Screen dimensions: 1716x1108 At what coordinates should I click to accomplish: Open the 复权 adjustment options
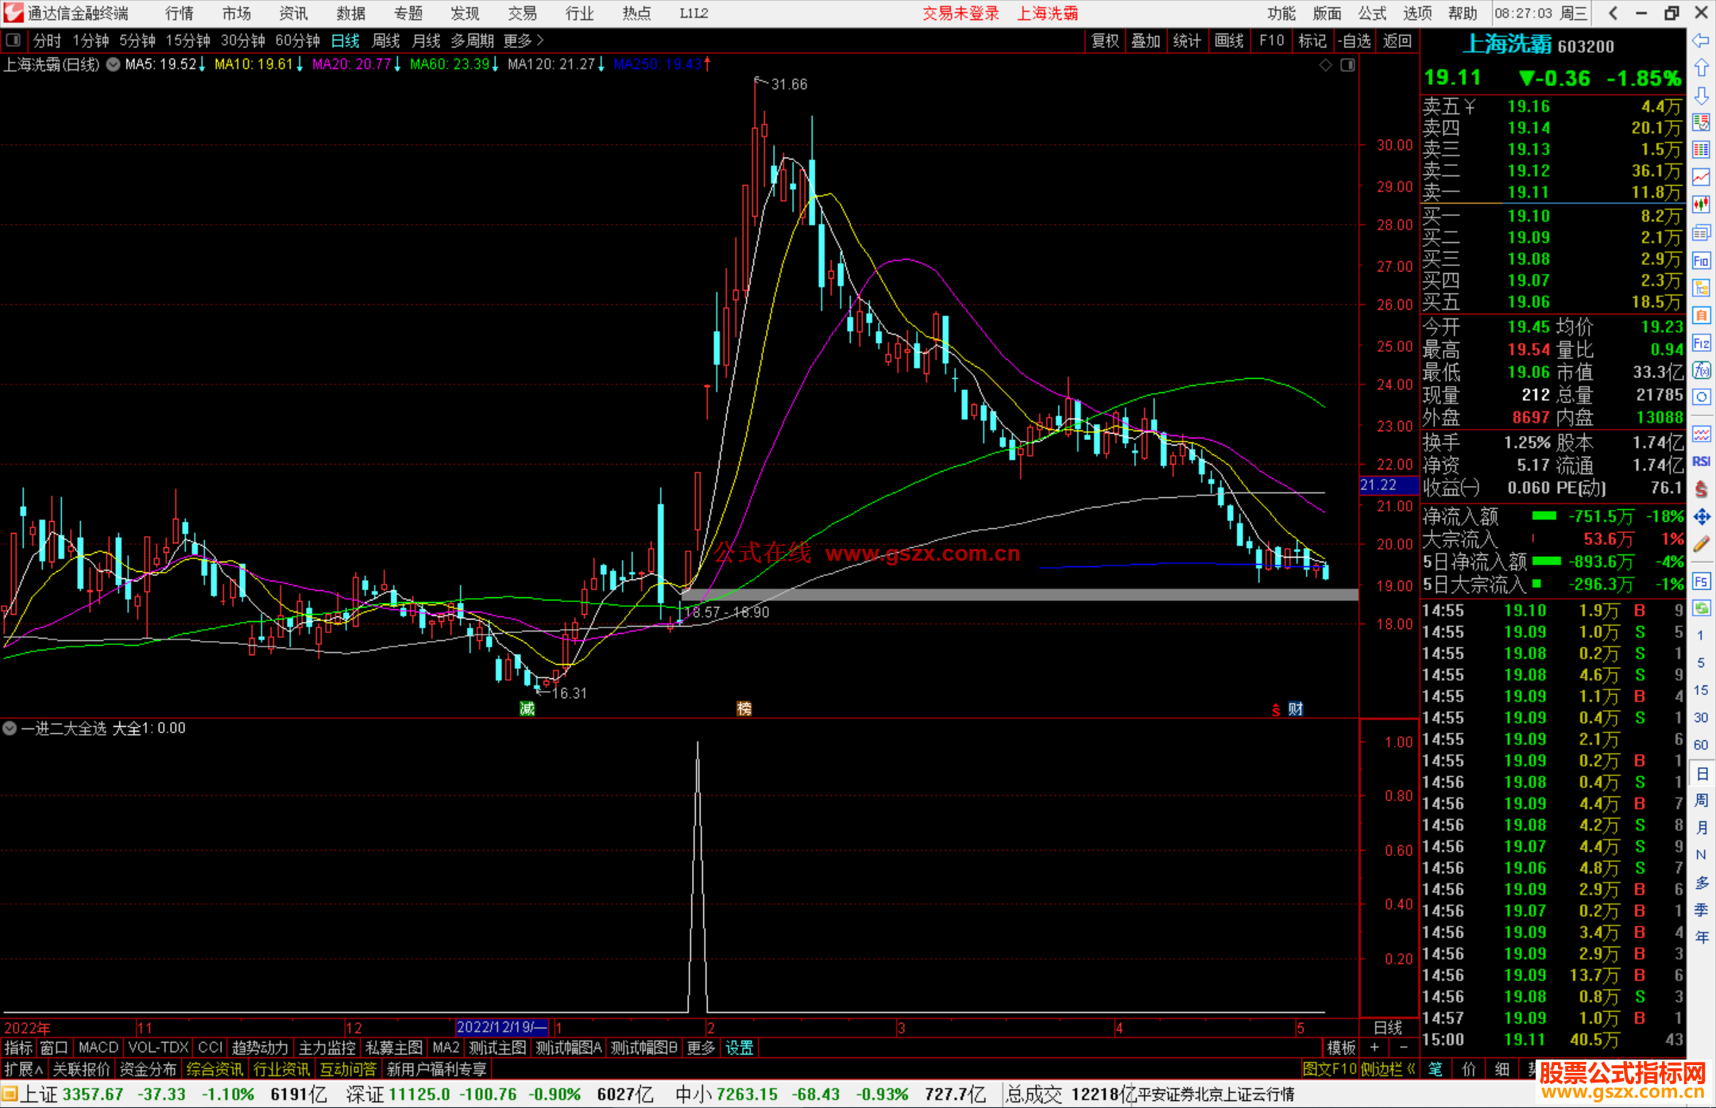pos(1105,41)
